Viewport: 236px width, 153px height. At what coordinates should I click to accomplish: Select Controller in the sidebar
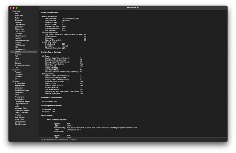point(19,27)
